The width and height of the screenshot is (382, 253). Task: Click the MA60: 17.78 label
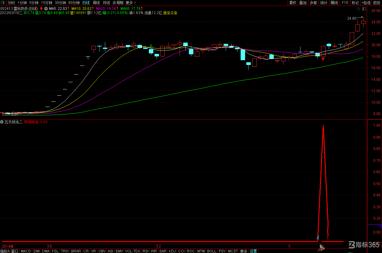tap(130, 9)
